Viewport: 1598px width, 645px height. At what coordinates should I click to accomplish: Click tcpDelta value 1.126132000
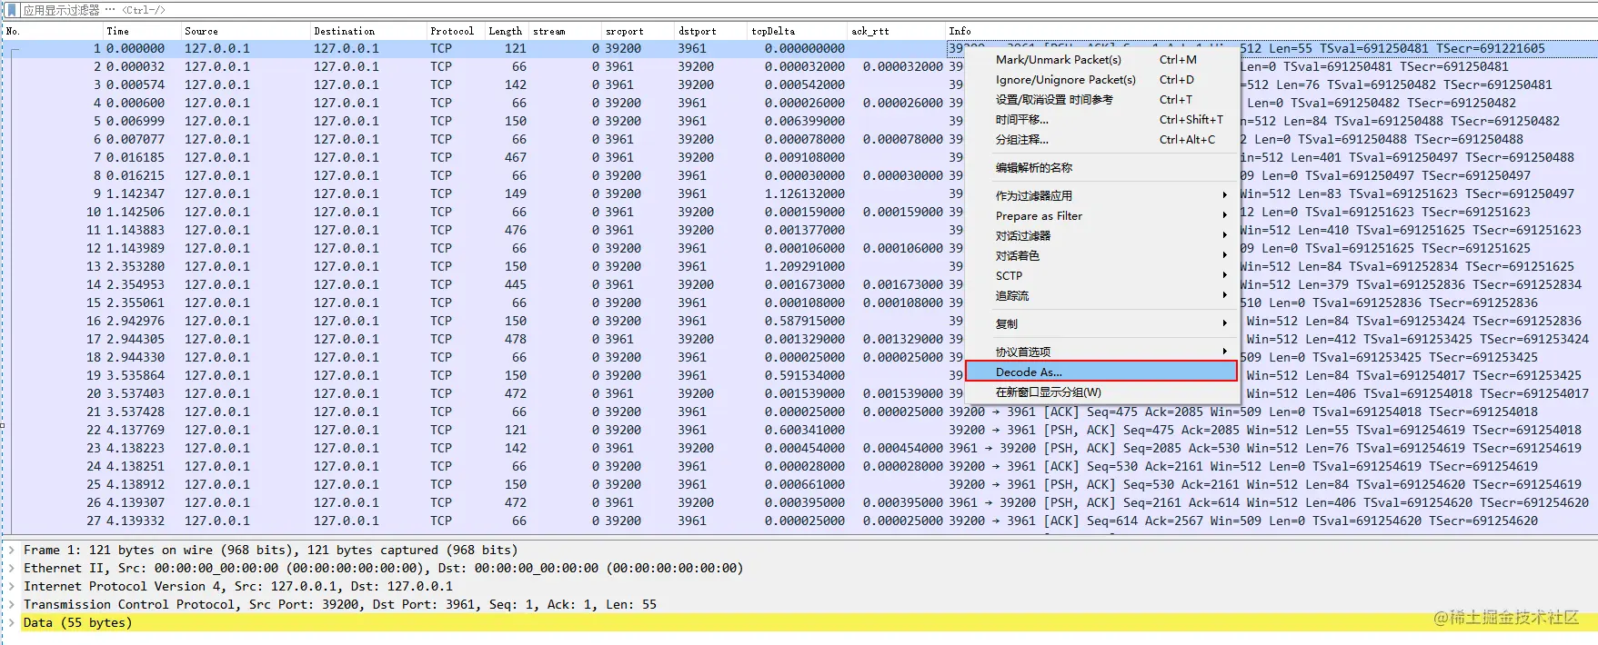[805, 193]
